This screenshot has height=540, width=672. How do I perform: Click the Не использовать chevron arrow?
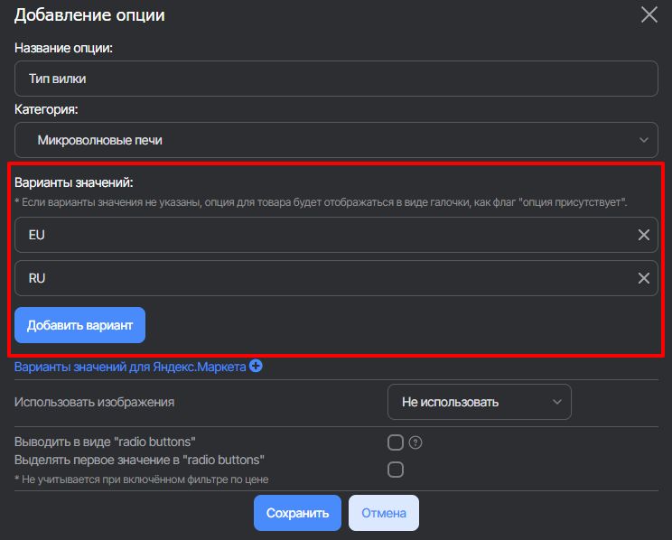pos(554,402)
